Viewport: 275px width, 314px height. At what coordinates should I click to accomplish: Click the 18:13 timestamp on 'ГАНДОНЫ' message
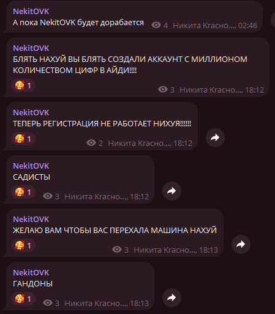point(139,304)
